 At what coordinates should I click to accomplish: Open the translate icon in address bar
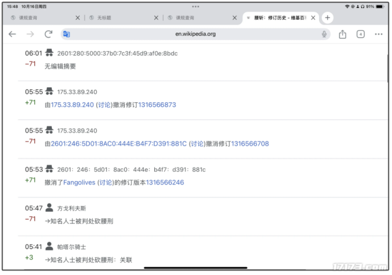tap(67, 34)
